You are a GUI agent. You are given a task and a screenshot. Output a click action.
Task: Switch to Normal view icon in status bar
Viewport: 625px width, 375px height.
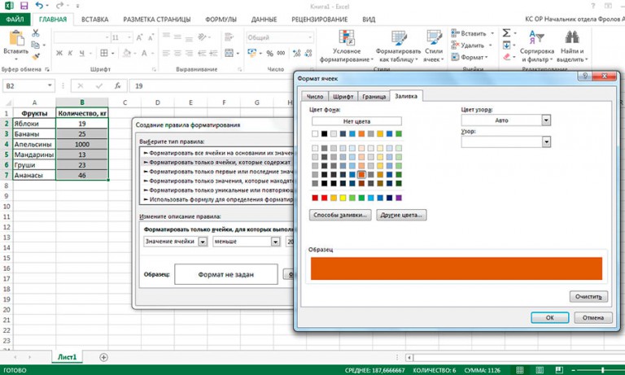(520, 370)
